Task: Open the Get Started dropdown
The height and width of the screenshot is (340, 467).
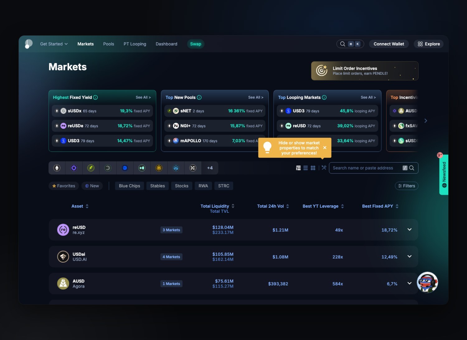Action: pyautogui.click(x=54, y=44)
